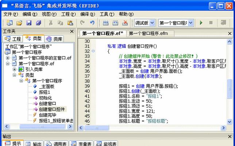The height and width of the screenshot is (146, 235).
Task: Click the Paste clipboard toolbar icon
Action: [70, 23]
